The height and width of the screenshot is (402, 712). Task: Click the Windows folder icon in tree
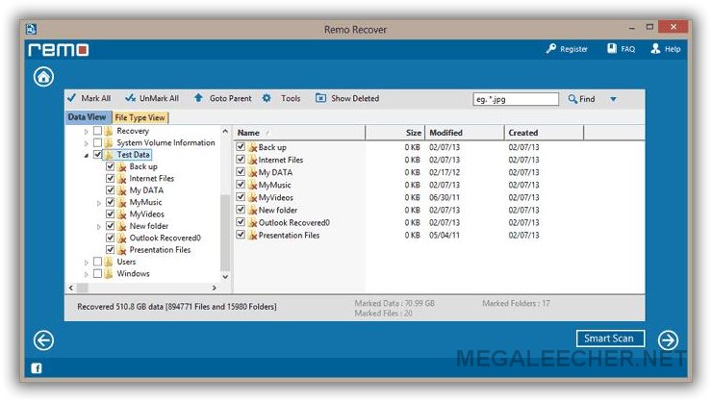point(109,273)
